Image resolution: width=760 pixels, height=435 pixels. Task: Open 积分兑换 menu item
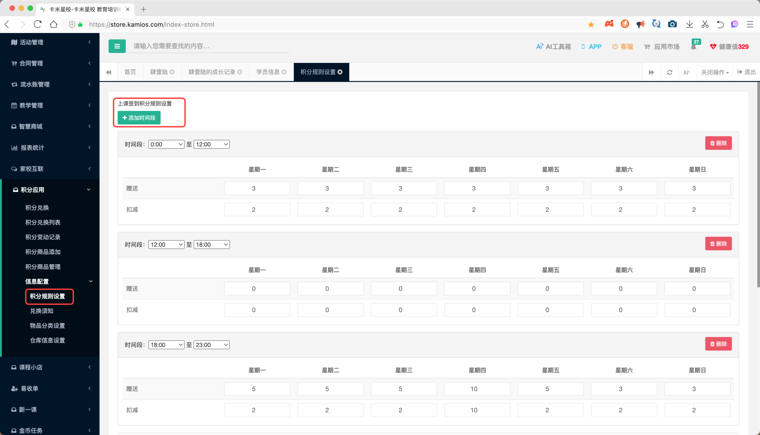[37, 208]
